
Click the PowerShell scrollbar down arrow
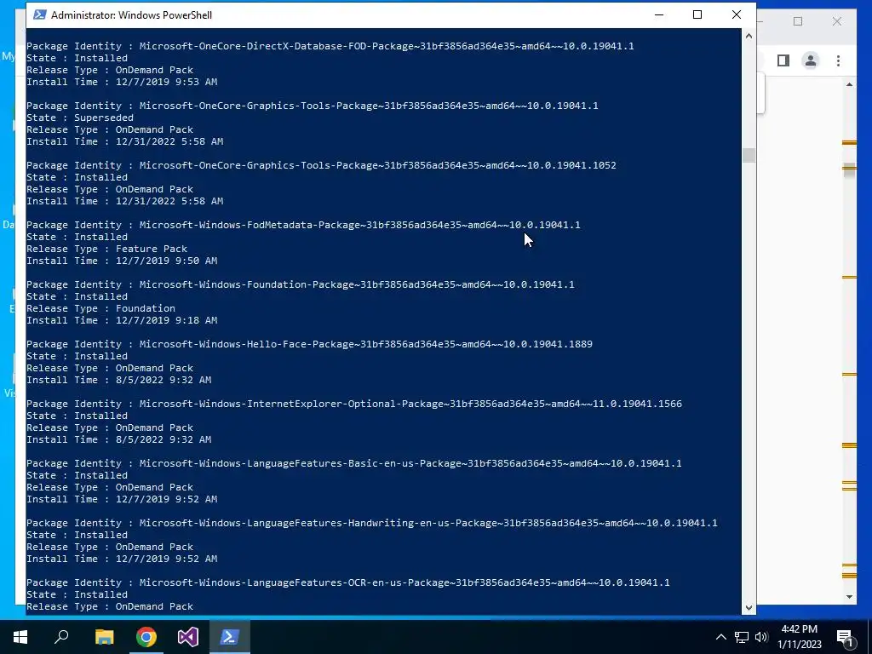[x=749, y=607]
